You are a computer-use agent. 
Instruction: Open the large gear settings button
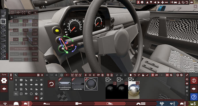[x=4, y=81]
